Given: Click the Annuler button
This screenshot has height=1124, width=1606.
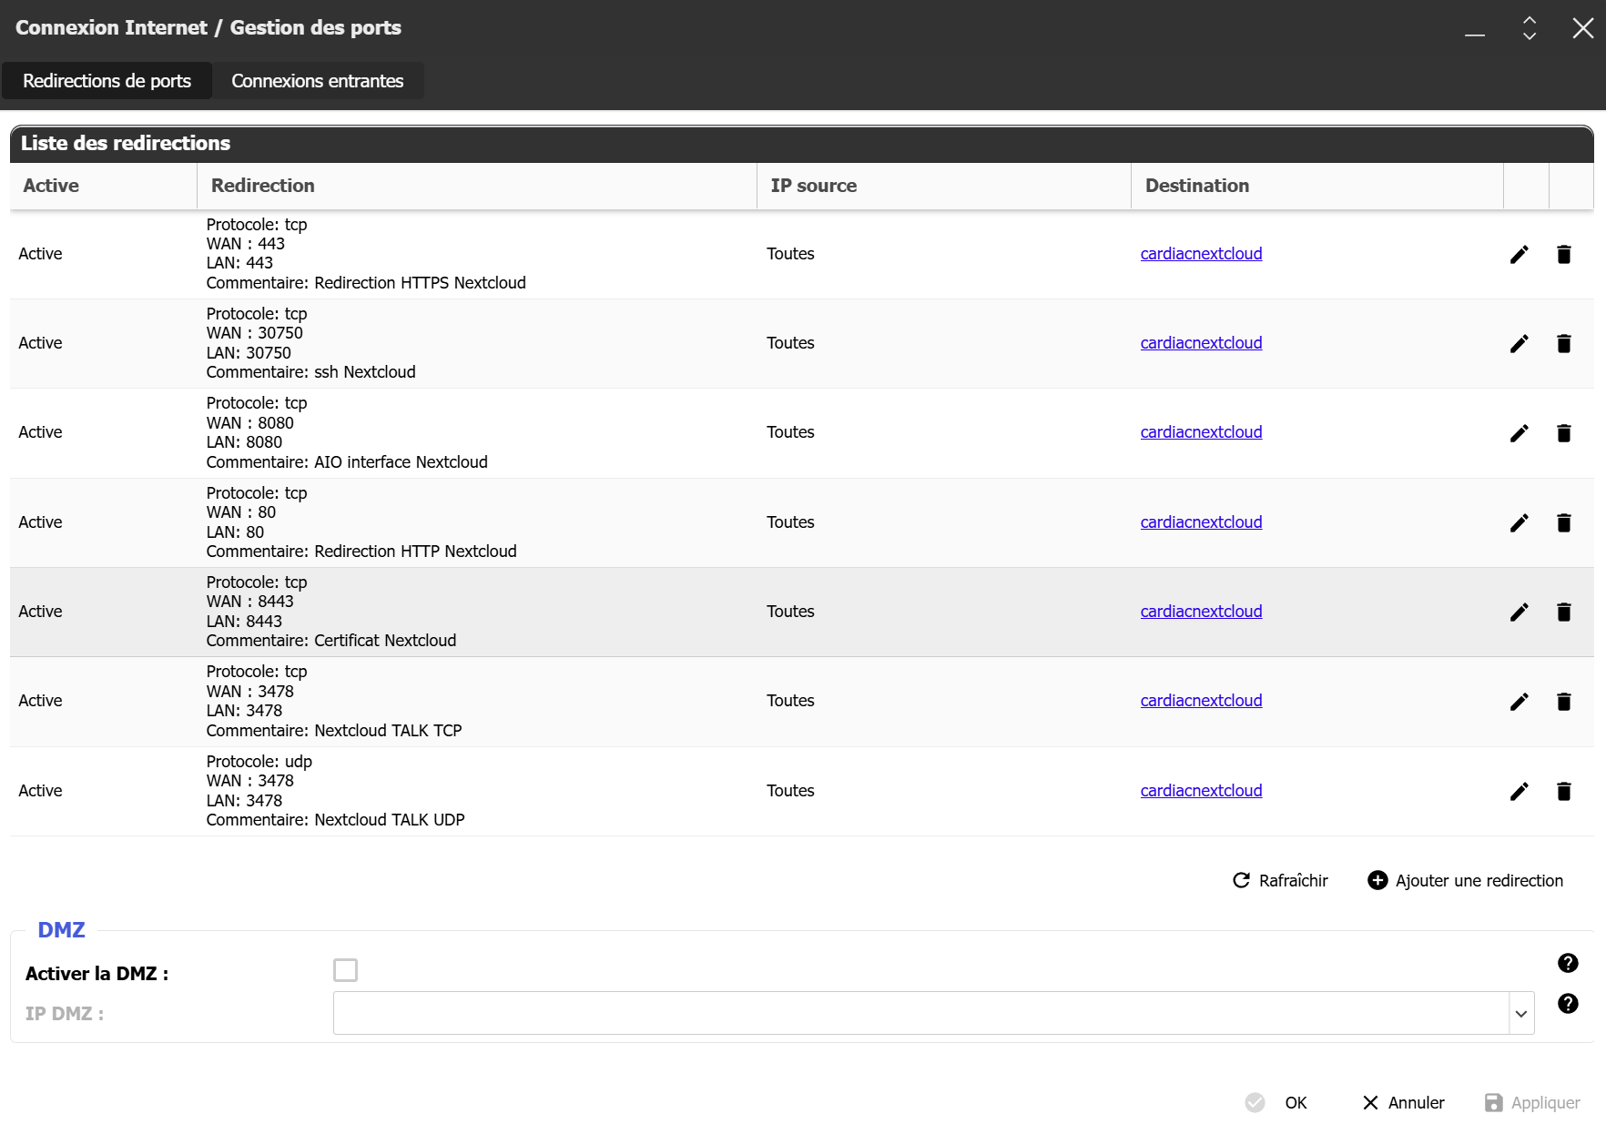Looking at the screenshot, I should (x=1403, y=1103).
